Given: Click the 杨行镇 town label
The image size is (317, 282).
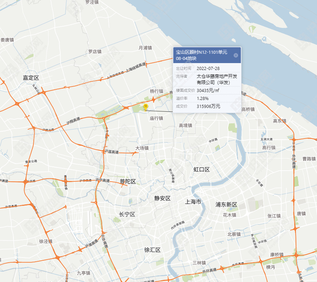Looking at the screenshot, I should click(156, 91).
